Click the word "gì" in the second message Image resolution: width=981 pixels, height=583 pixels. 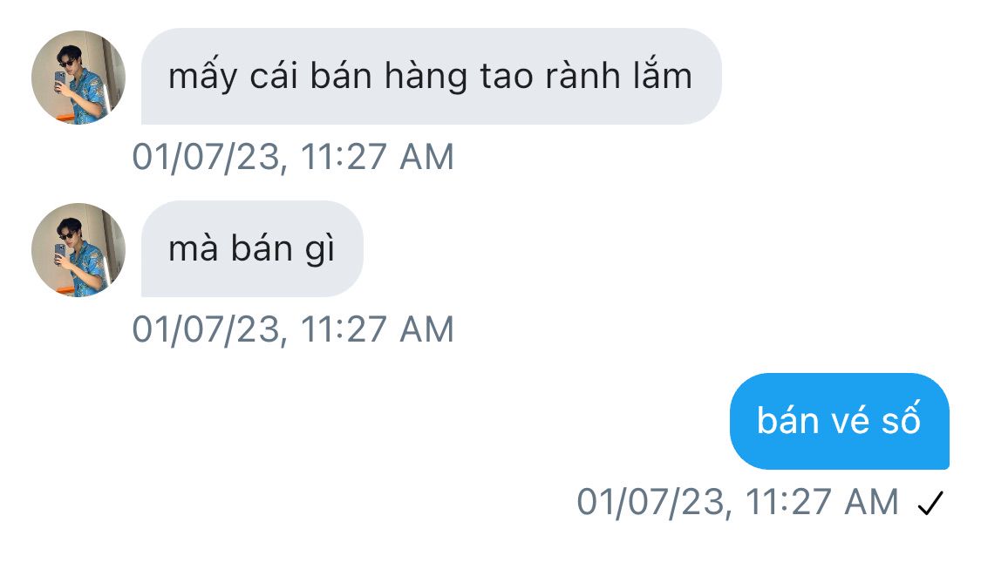pyautogui.click(x=320, y=250)
